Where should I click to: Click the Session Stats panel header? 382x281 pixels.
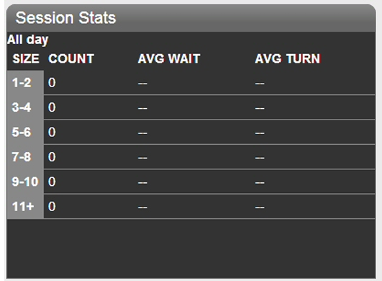(191, 18)
